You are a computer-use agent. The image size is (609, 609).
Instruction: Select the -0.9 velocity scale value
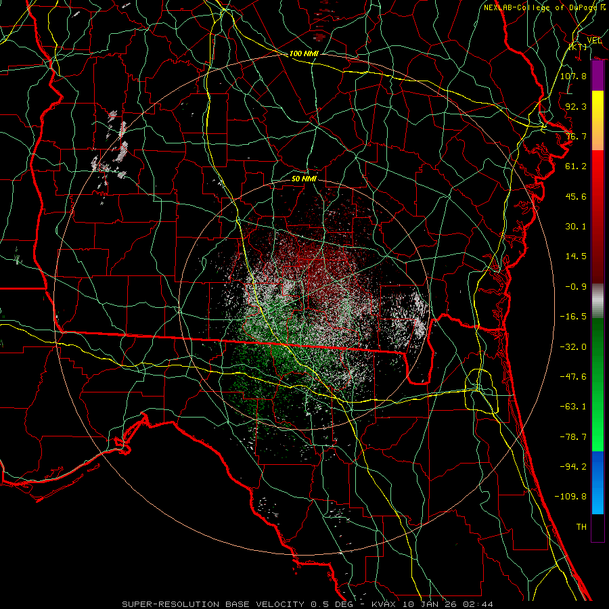pos(576,287)
